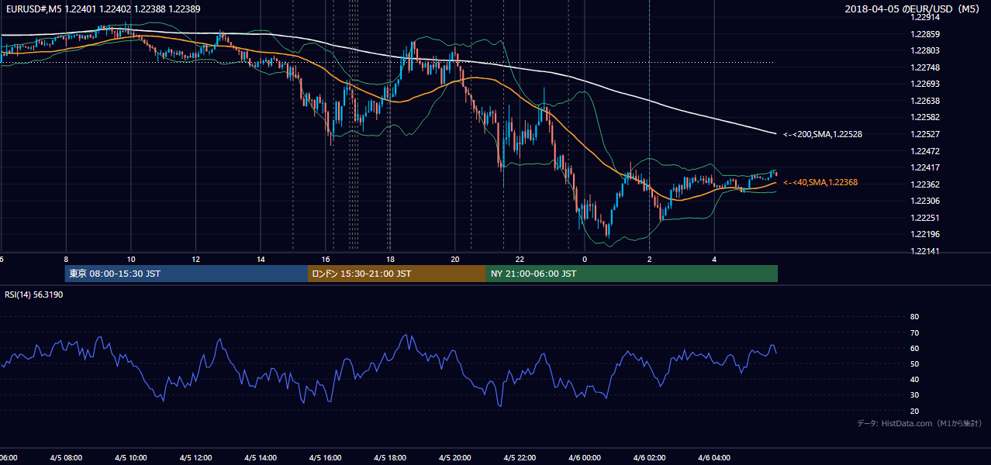991x465 pixels.
Task: Click price scale value 1.22417
Action: tap(925, 167)
